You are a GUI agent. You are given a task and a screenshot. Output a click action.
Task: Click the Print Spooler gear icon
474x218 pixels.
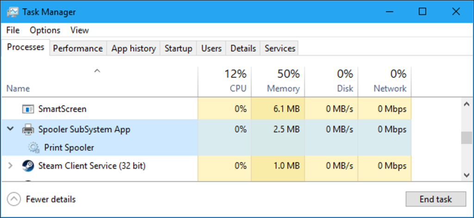click(x=34, y=148)
